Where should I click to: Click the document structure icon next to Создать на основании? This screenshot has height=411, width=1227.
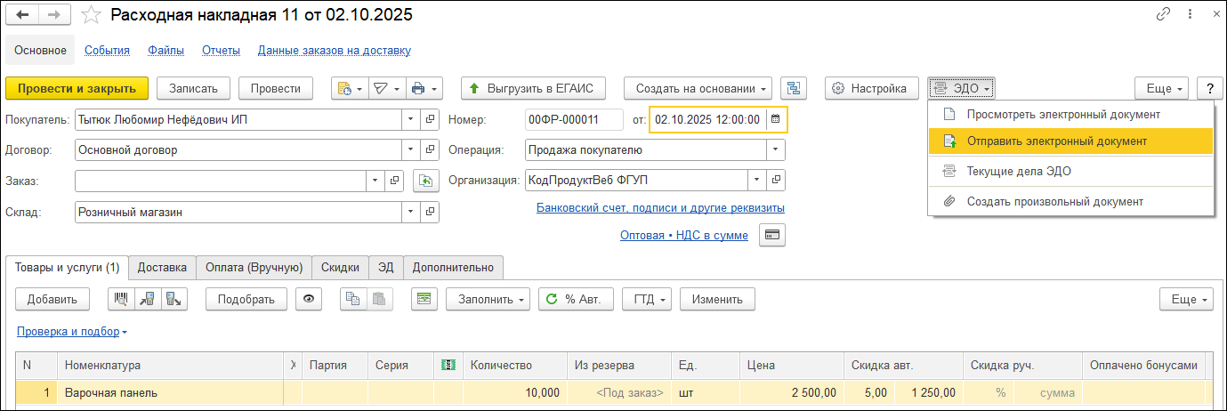coord(793,88)
